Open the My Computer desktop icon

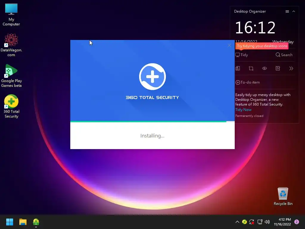click(x=11, y=15)
